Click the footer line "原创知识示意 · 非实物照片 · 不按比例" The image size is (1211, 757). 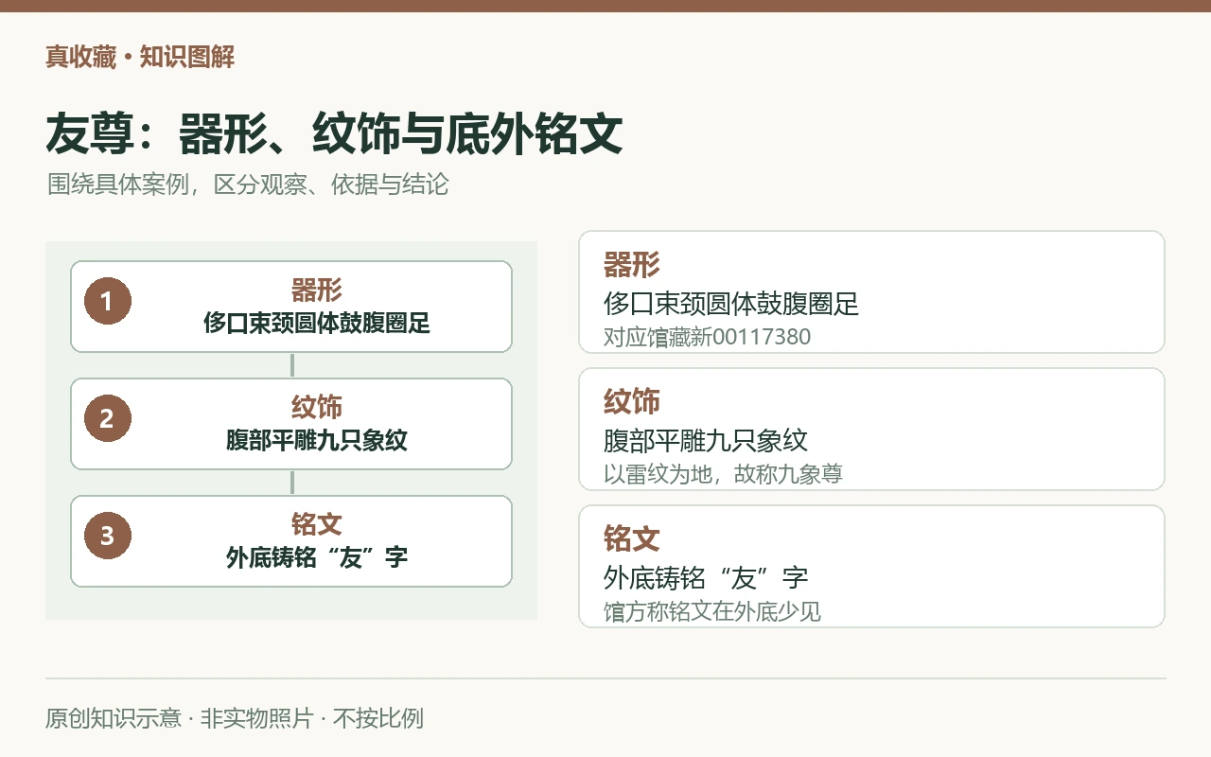pyautogui.click(x=235, y=718)
